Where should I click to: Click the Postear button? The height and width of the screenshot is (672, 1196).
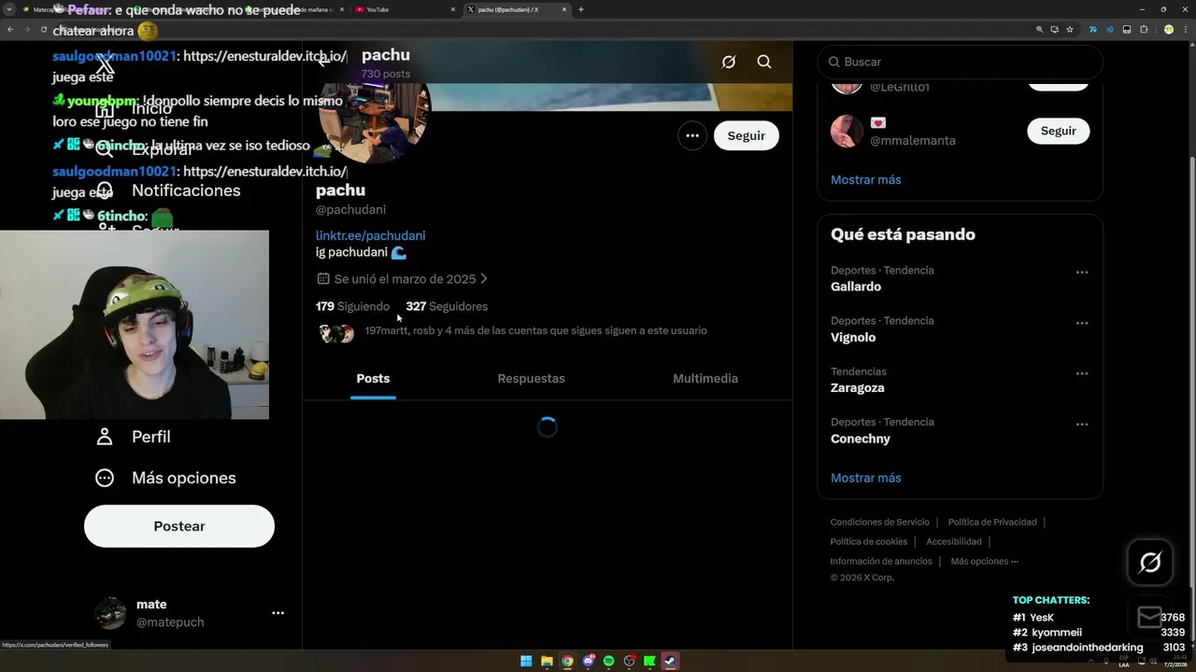pyautogui.click(x=179, y=526)
